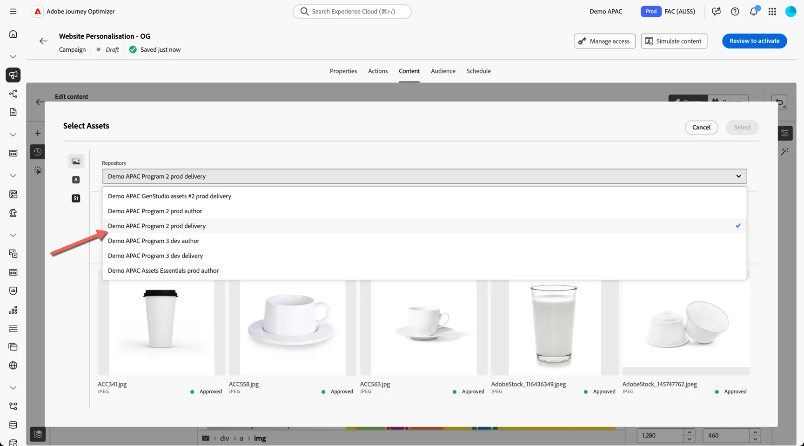Switch to Properties tab
Image resolution: width=804 pixels, height=446 pixels.
tap(343, 71)
